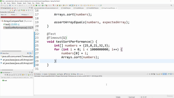Switch to the Terminal tab

point(67,74)
